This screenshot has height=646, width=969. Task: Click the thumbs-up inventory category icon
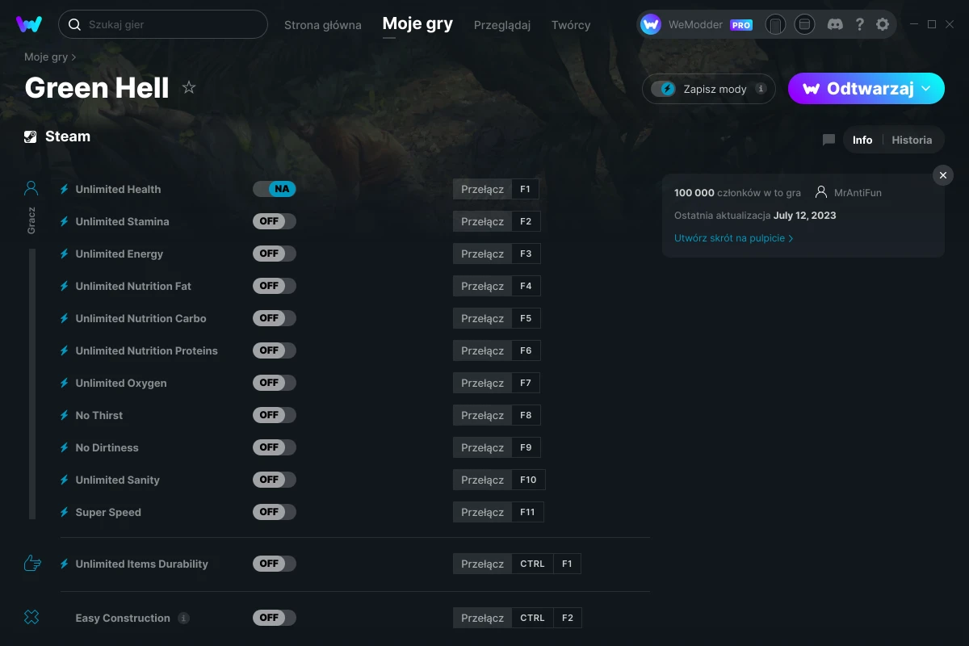pyautogui.click(x=32, y=564)
